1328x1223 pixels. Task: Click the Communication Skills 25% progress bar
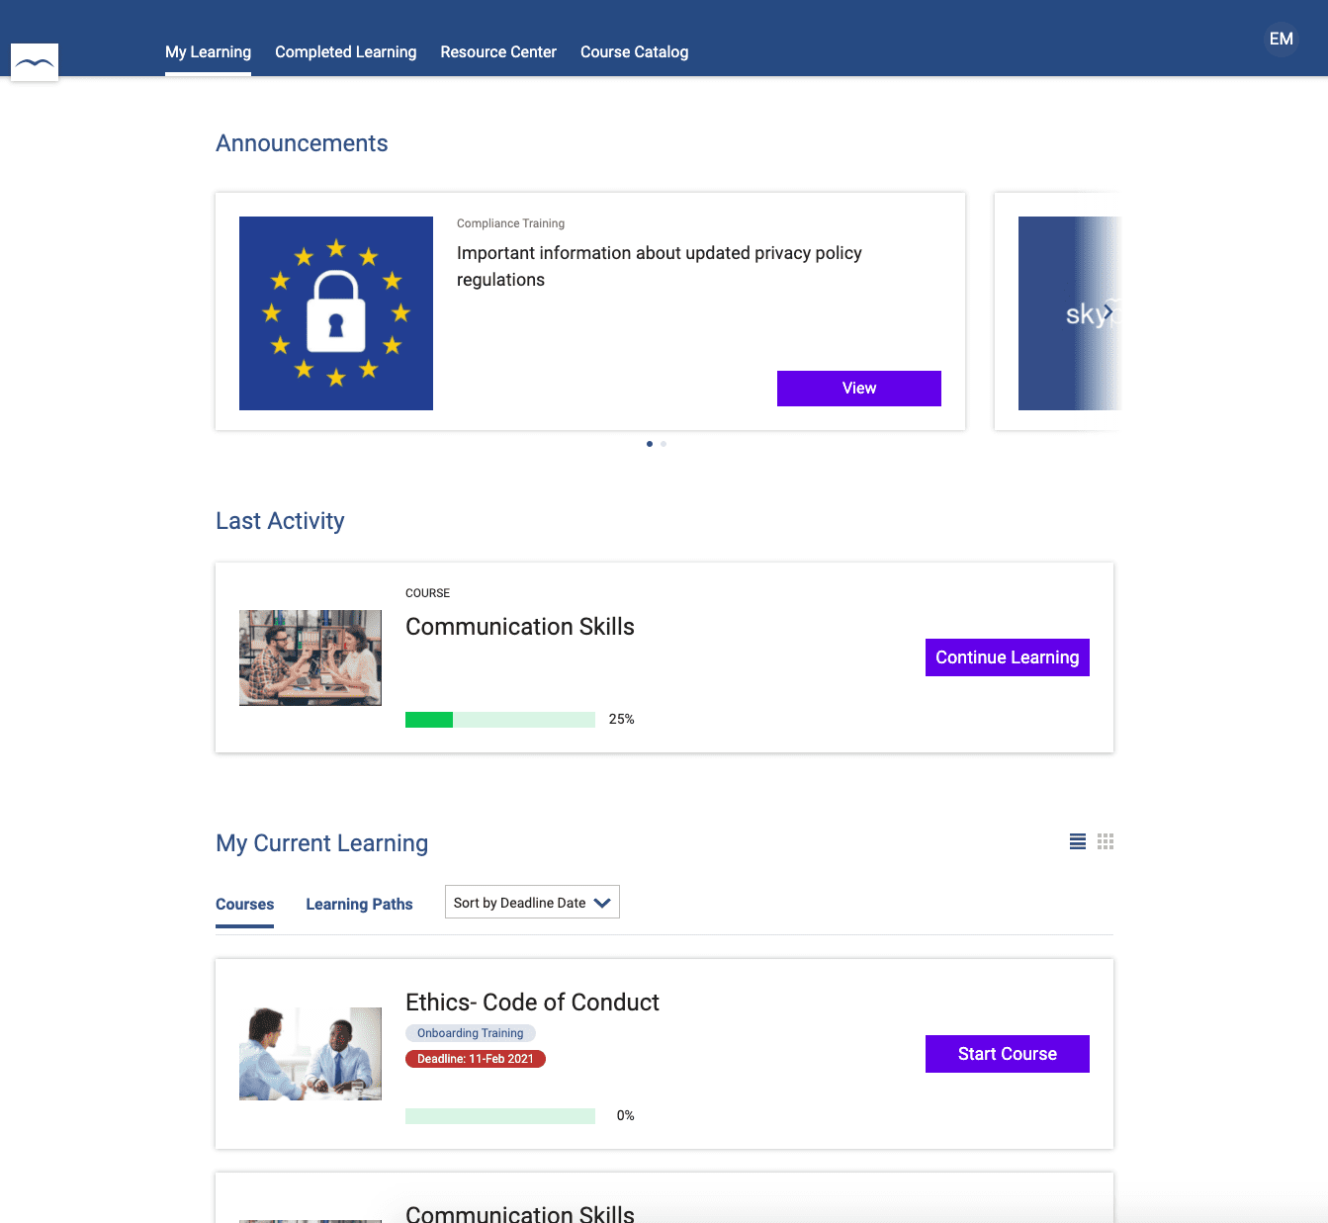499,720
